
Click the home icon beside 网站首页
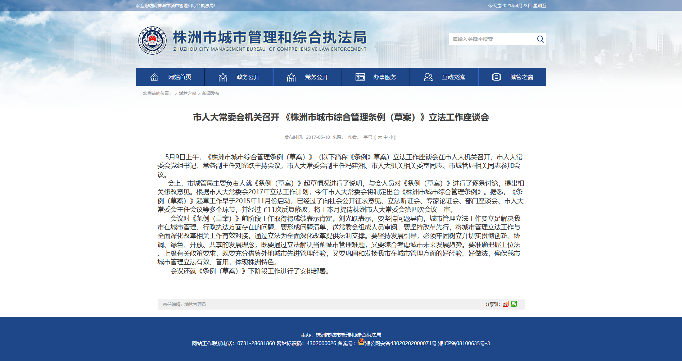154,77
